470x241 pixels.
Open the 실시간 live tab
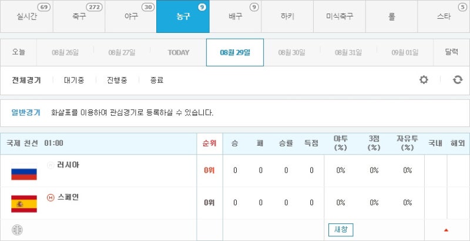tap(26, 16)
